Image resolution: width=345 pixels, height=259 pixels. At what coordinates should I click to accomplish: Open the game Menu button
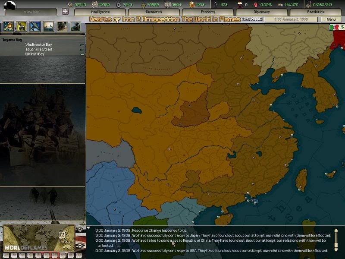tap(331, 19)
